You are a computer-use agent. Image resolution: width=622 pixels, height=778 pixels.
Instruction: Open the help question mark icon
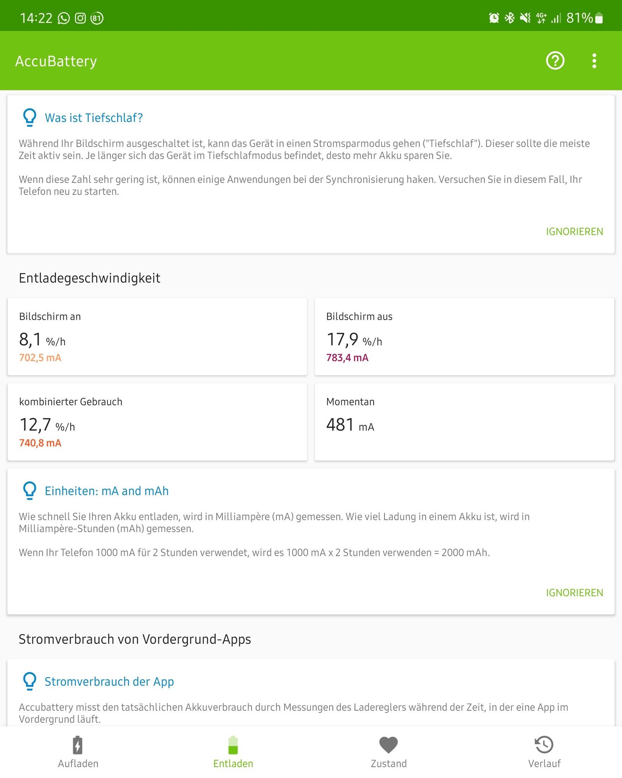(555, 61)
